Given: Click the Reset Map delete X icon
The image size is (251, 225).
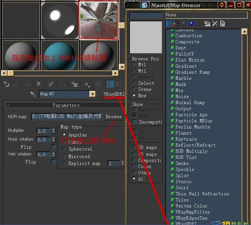Looking at the screenshot, I should coord(38,84).
